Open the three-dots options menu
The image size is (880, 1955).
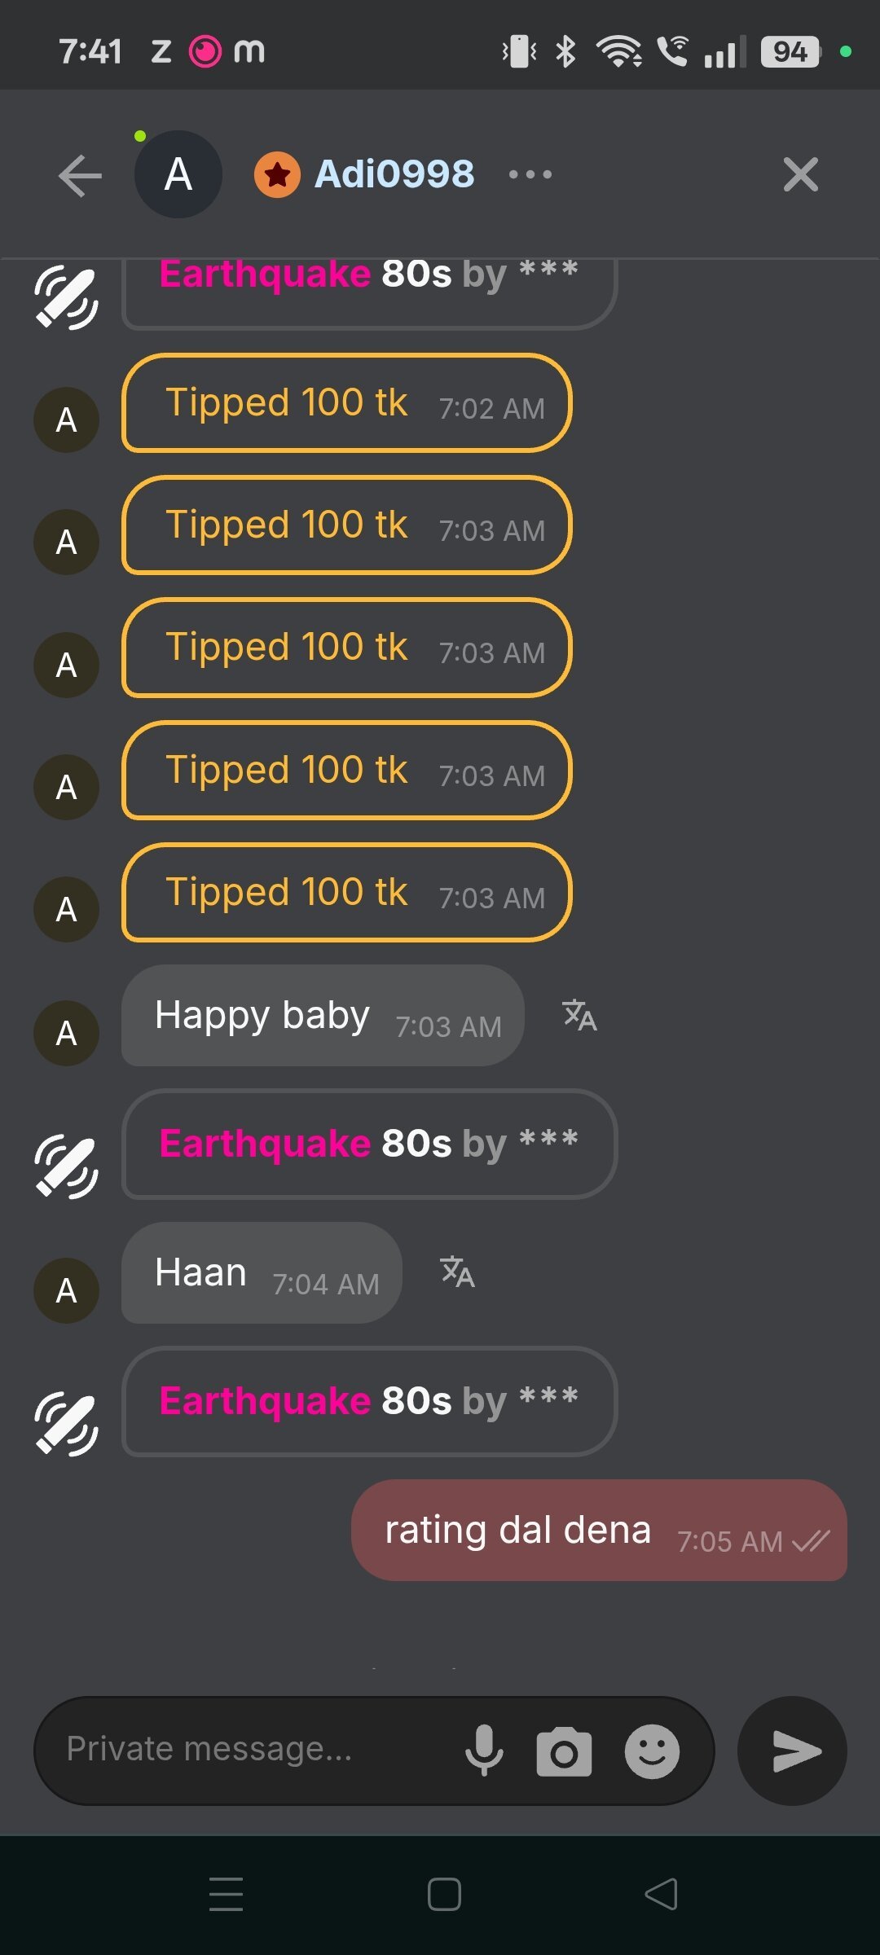click(x=530, y=174)
